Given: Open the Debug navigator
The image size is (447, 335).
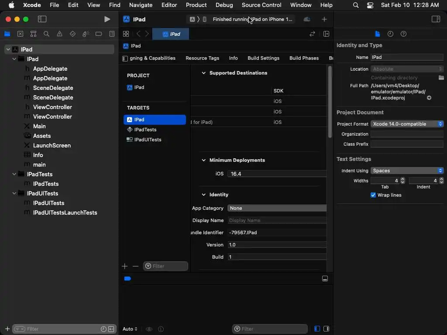Looking at the screenshot, I should click(86, 34).
